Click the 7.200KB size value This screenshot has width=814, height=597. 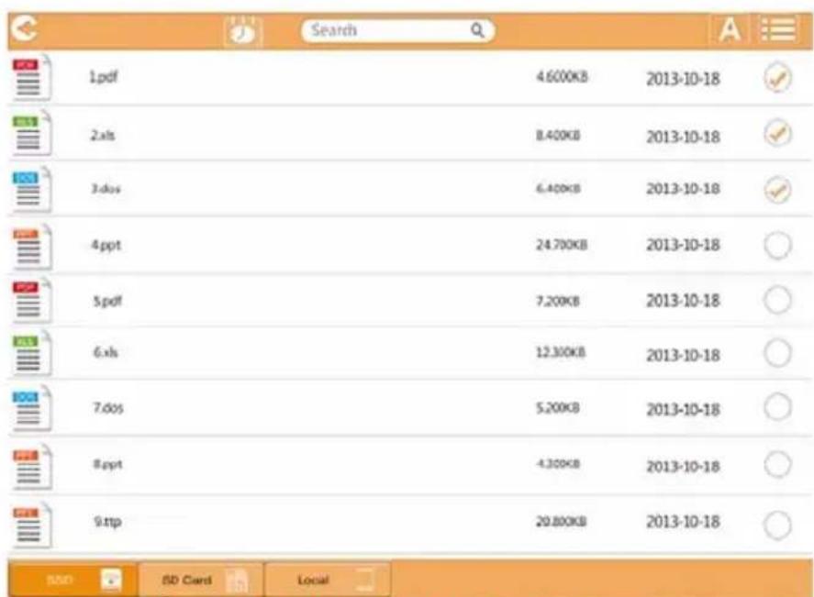click(x=558, y=301)
